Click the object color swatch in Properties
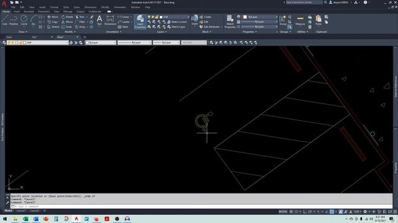The image size is (398, 223). 245,17
